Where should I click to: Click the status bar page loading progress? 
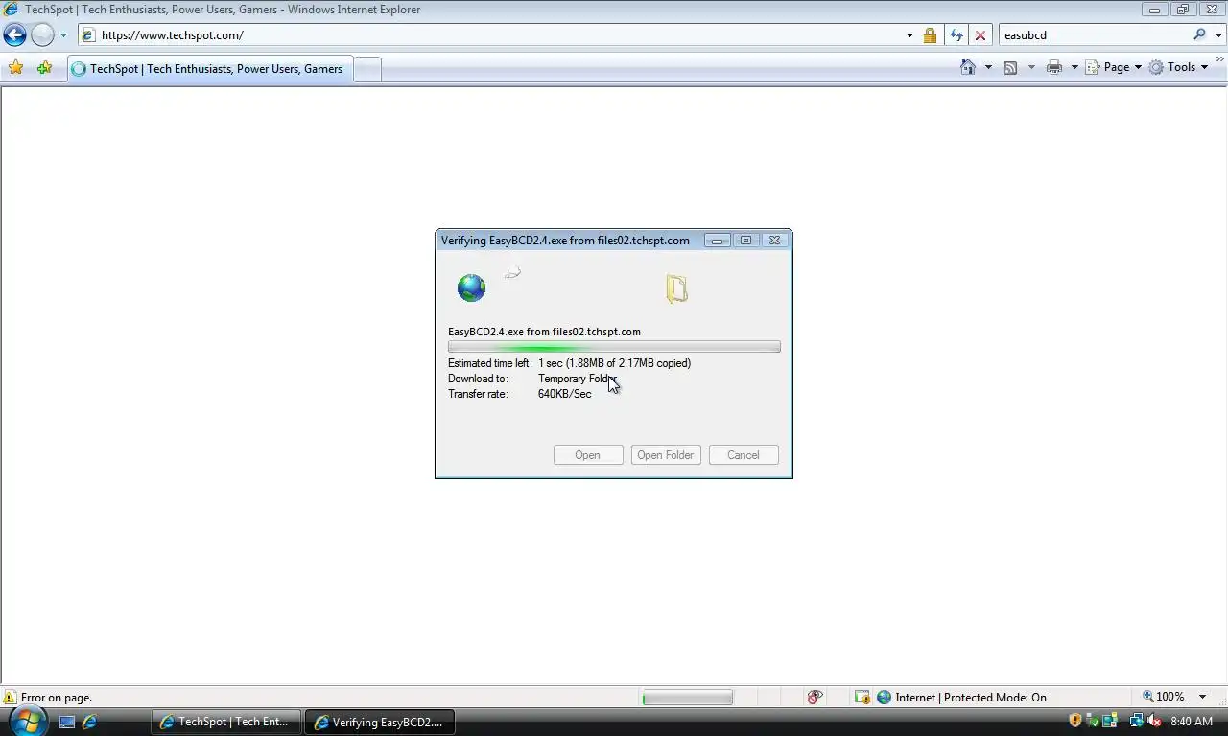point(687,698)
